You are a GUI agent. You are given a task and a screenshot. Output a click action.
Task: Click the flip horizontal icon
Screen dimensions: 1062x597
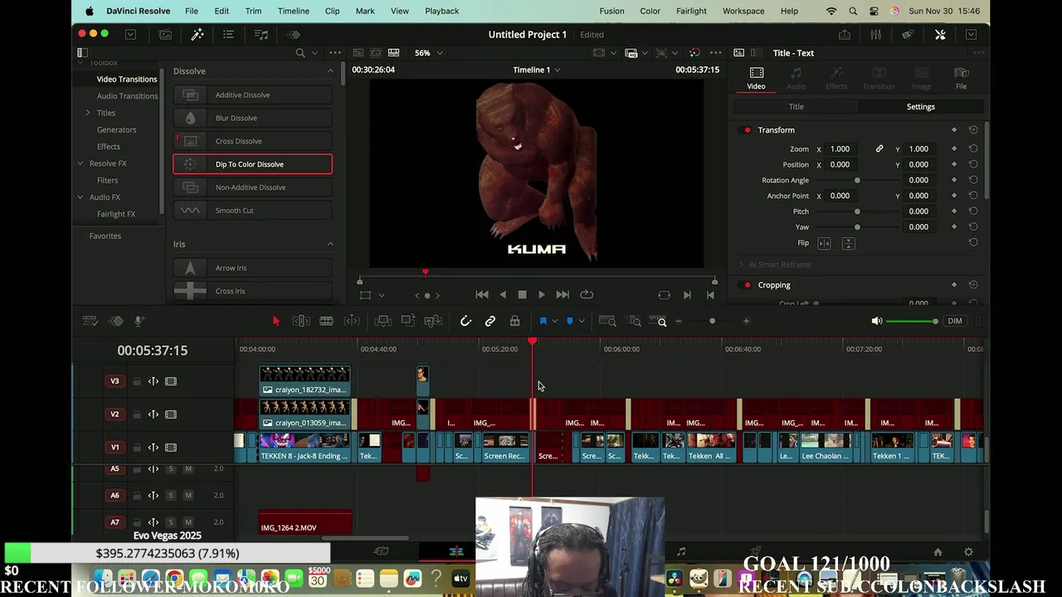click(824, 243)
